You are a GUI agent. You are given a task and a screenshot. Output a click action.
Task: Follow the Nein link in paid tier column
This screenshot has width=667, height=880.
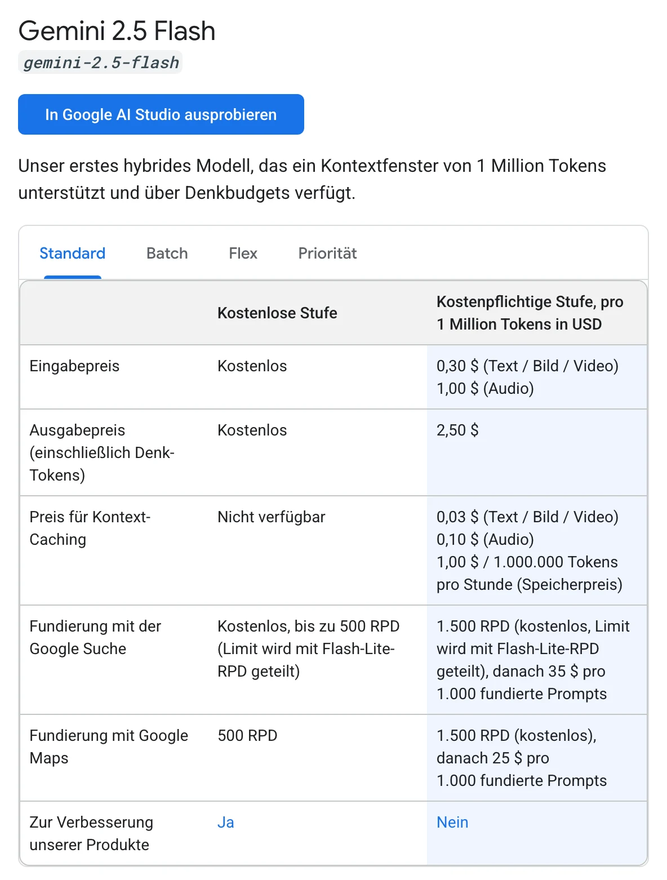tap(452, 823)
